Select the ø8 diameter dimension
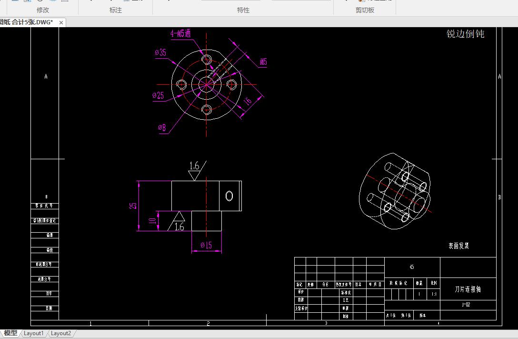 point(162,128)
